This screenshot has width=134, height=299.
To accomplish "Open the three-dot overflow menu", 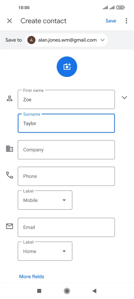I will click(x=126, y=21).
